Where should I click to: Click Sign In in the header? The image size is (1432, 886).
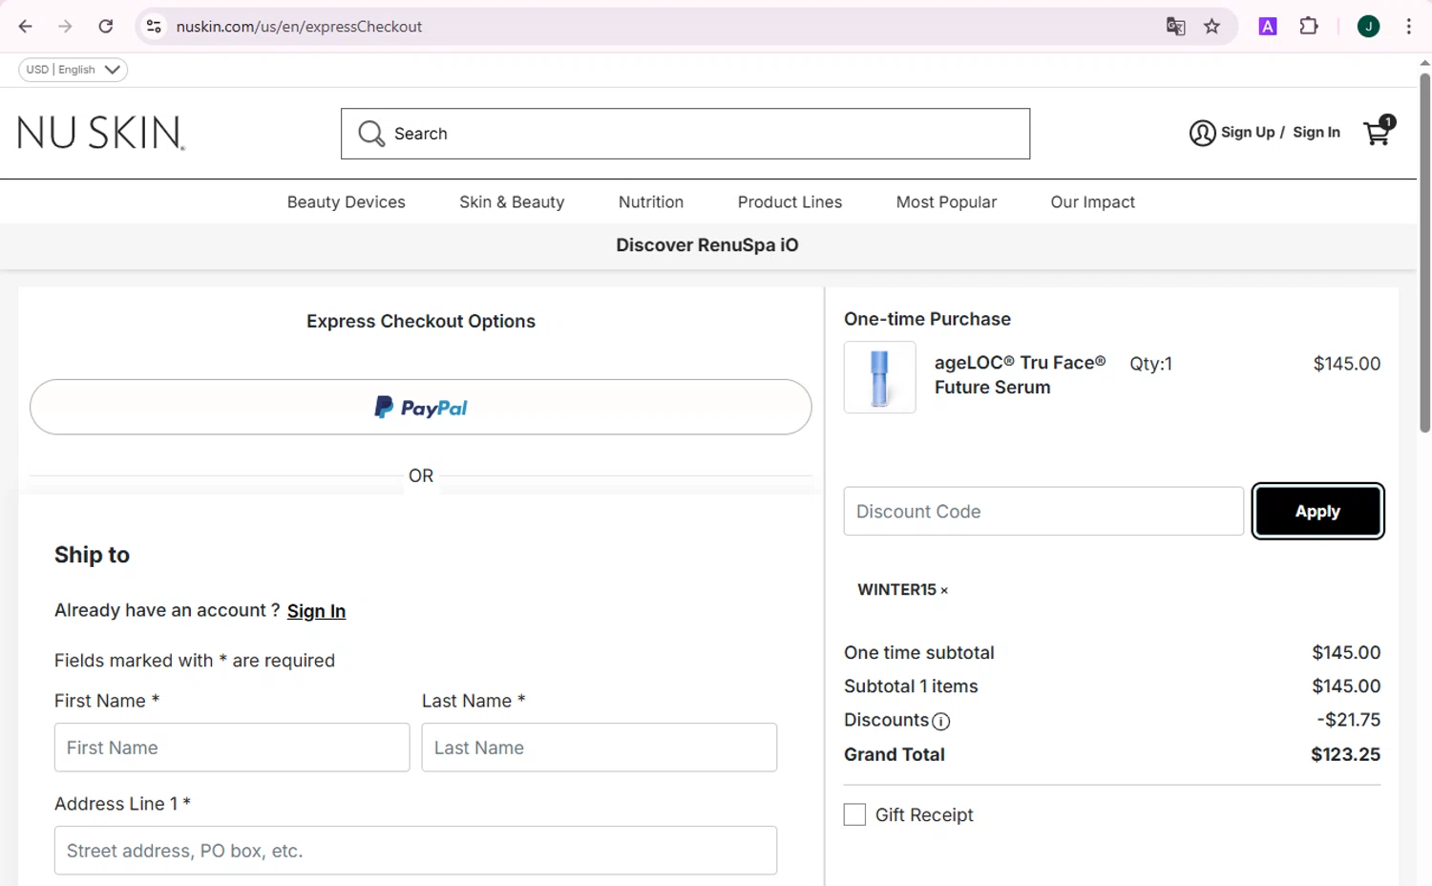pyautogui.click(x=1316, y=133)
